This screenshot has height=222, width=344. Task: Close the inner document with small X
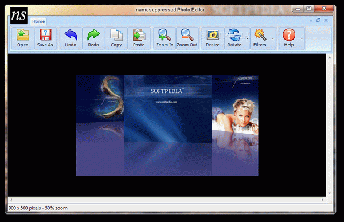click(x=326, y=20)
